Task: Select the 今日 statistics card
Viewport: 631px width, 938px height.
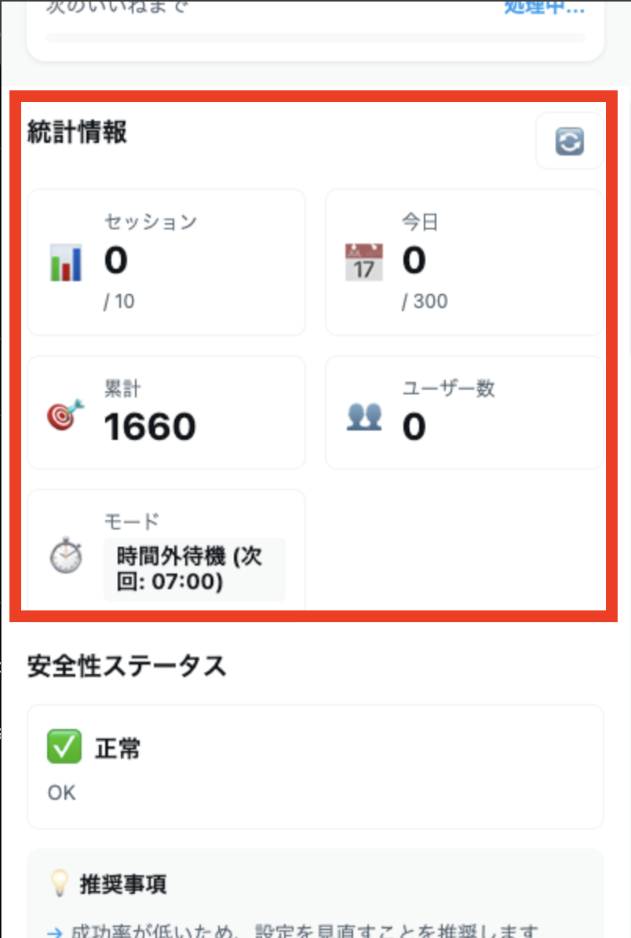Action: [x=465, y=262]
